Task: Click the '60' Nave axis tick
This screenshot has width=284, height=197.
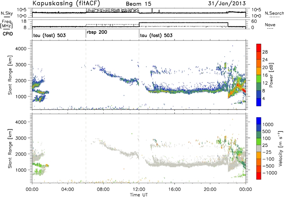Action: click(254, 21)
